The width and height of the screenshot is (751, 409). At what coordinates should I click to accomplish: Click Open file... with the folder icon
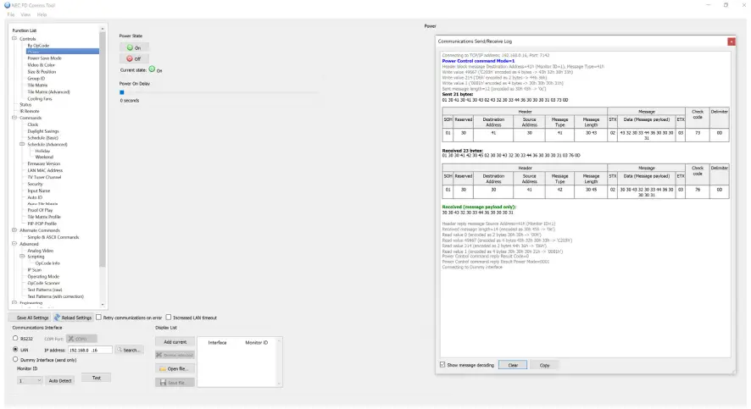(175, 369)
